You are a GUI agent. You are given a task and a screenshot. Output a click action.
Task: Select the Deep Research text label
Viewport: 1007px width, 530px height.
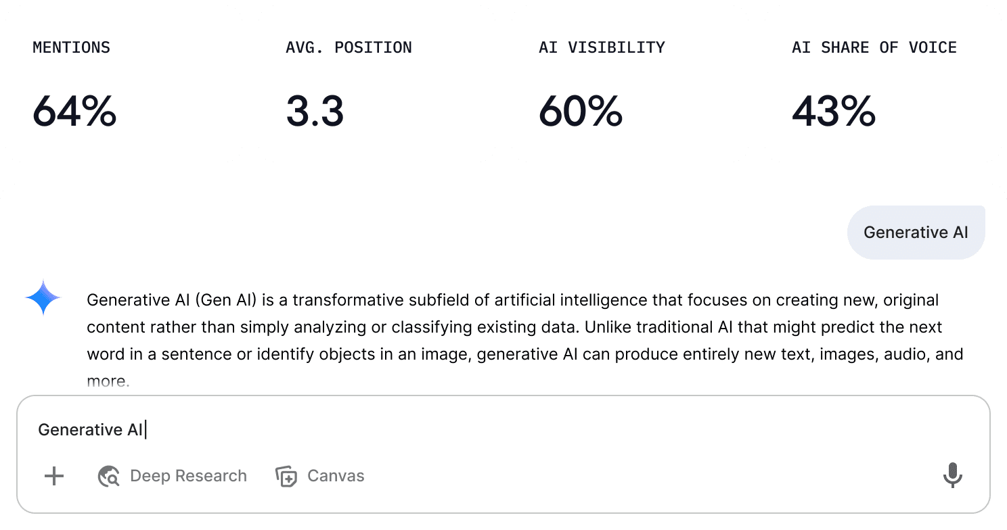click(x=188, y=476)
